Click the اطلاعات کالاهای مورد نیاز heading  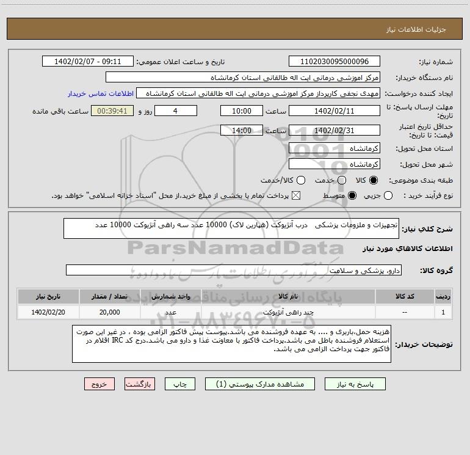pyautogui.click(x=407, y=249)
